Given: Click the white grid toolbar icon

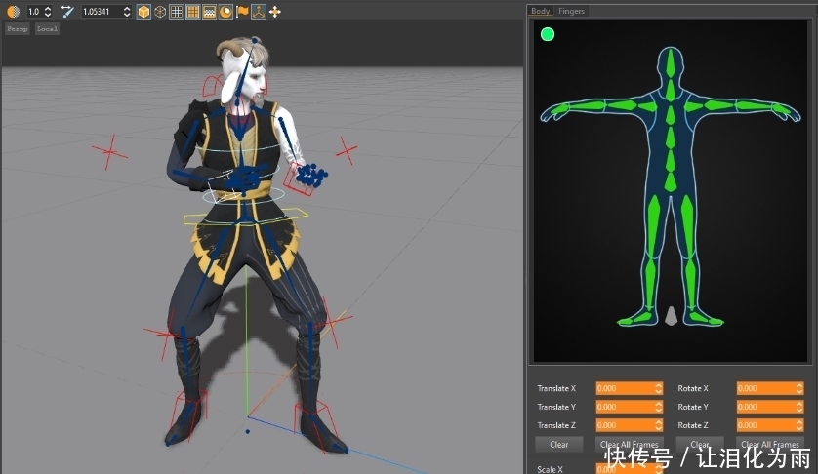Looking at the screenshot, I should tap(176, 12).
